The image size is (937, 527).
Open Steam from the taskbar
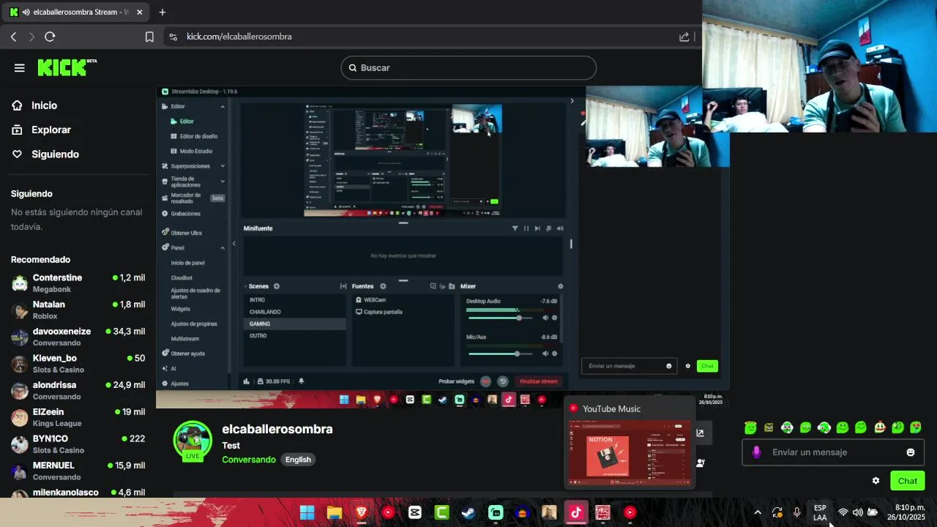click(x=468, y=512)
